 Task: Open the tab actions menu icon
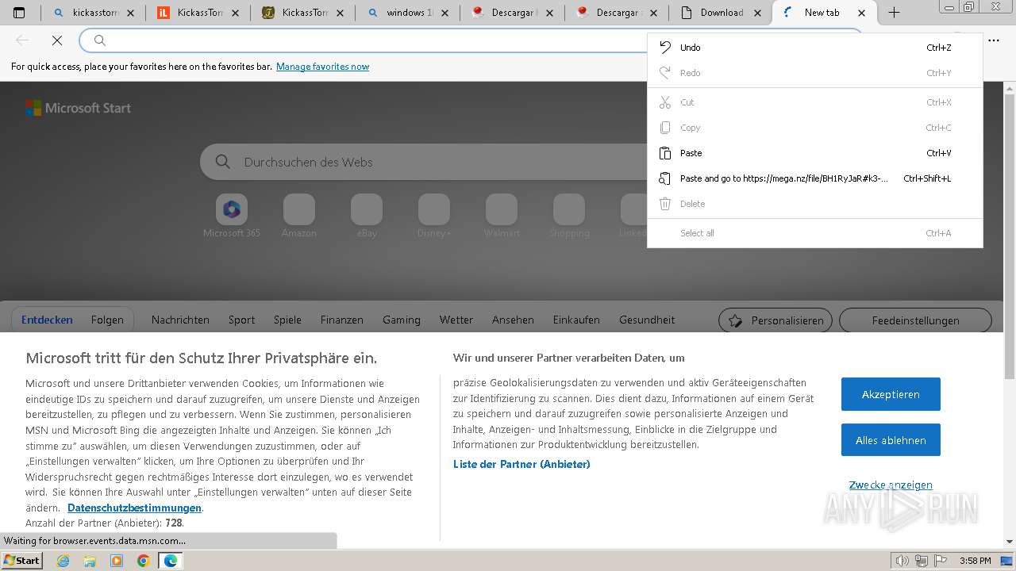pyautogui.click(x=19, y=13)
